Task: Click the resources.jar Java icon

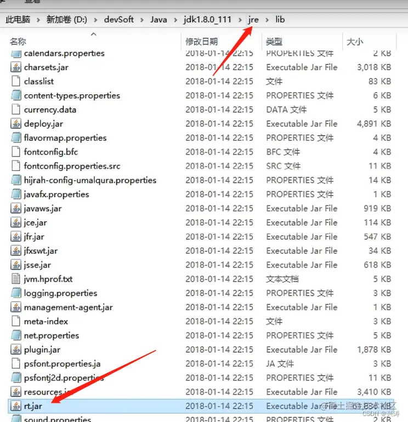Action: click(15, 392)
